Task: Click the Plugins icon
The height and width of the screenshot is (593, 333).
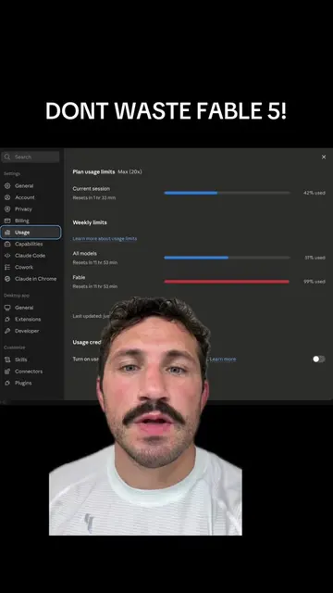Action: tap(7, 383)
